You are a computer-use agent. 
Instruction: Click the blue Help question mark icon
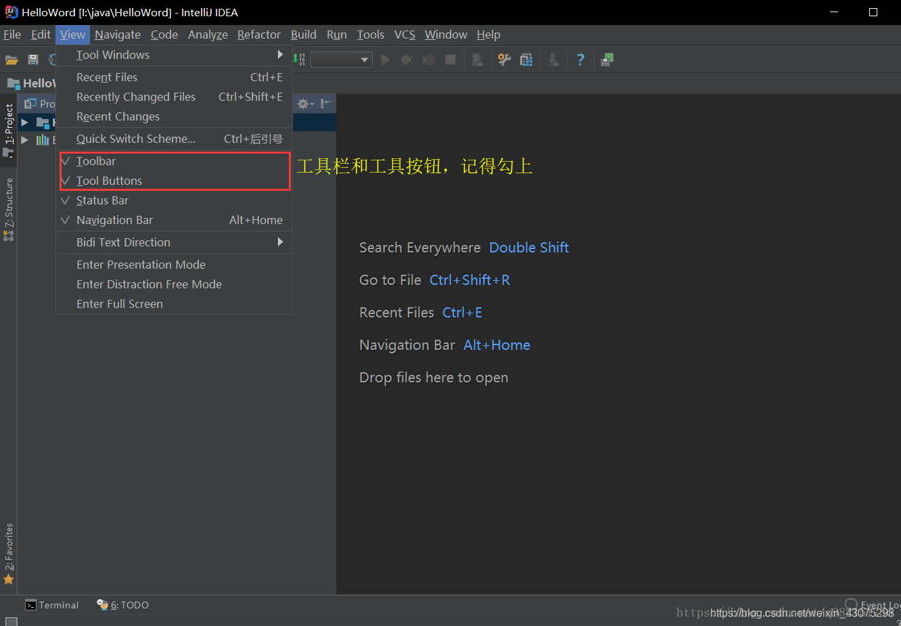tap(580, 60)
